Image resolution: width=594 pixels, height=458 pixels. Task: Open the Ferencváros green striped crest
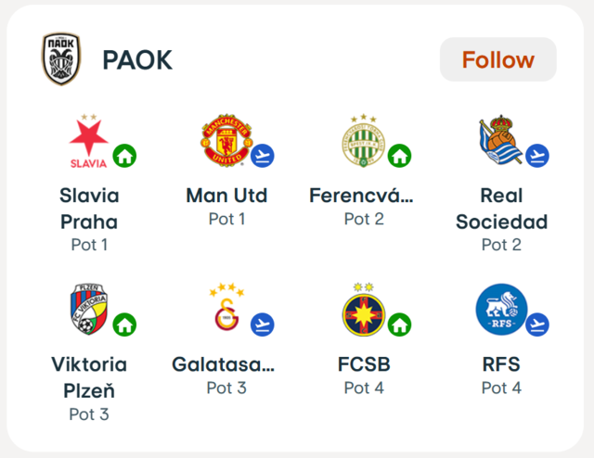pyautogui.click(x=363, y=140)
